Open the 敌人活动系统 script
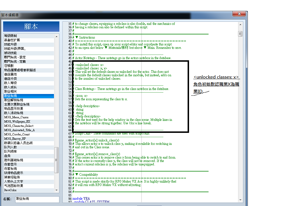The image size is (286, 206). coord(29,113)
